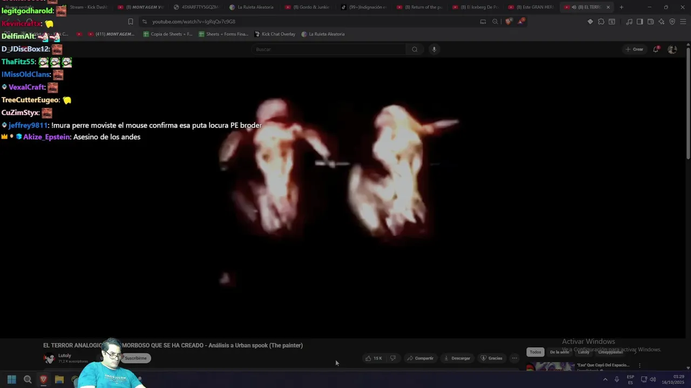This screenshot has height=388, width=691.
Task: Click the Gracias thanks button
Action: (x=491, y=358)
